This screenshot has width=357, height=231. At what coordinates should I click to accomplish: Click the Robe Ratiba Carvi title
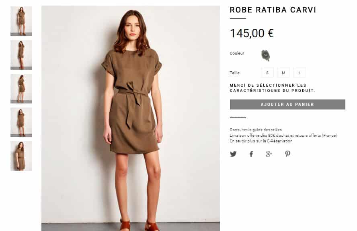273,10
